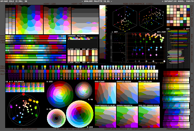This screenshot has height=131, width=194.
Task: Pick the amber swatch in useful mixes grid
Action: point(182,19)
